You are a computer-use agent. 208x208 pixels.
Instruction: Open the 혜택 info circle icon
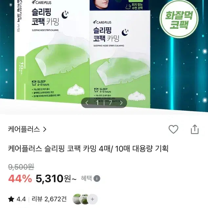point(97,178)
